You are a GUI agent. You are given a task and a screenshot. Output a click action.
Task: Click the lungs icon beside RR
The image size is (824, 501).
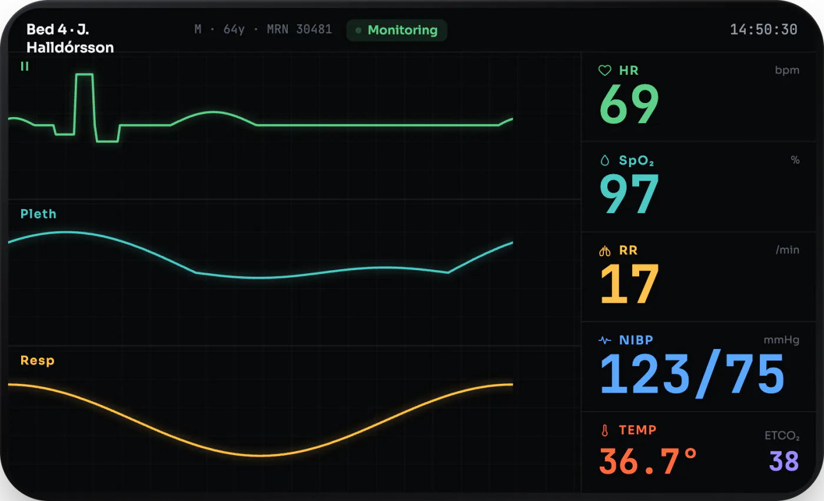(605, 251)
